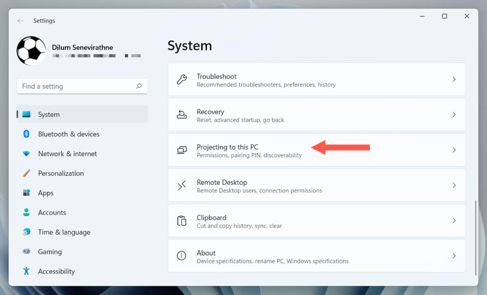This screenshot has height=295, width=487.
Task: Go to Personalization settings
Action: (x=61, y=173)
